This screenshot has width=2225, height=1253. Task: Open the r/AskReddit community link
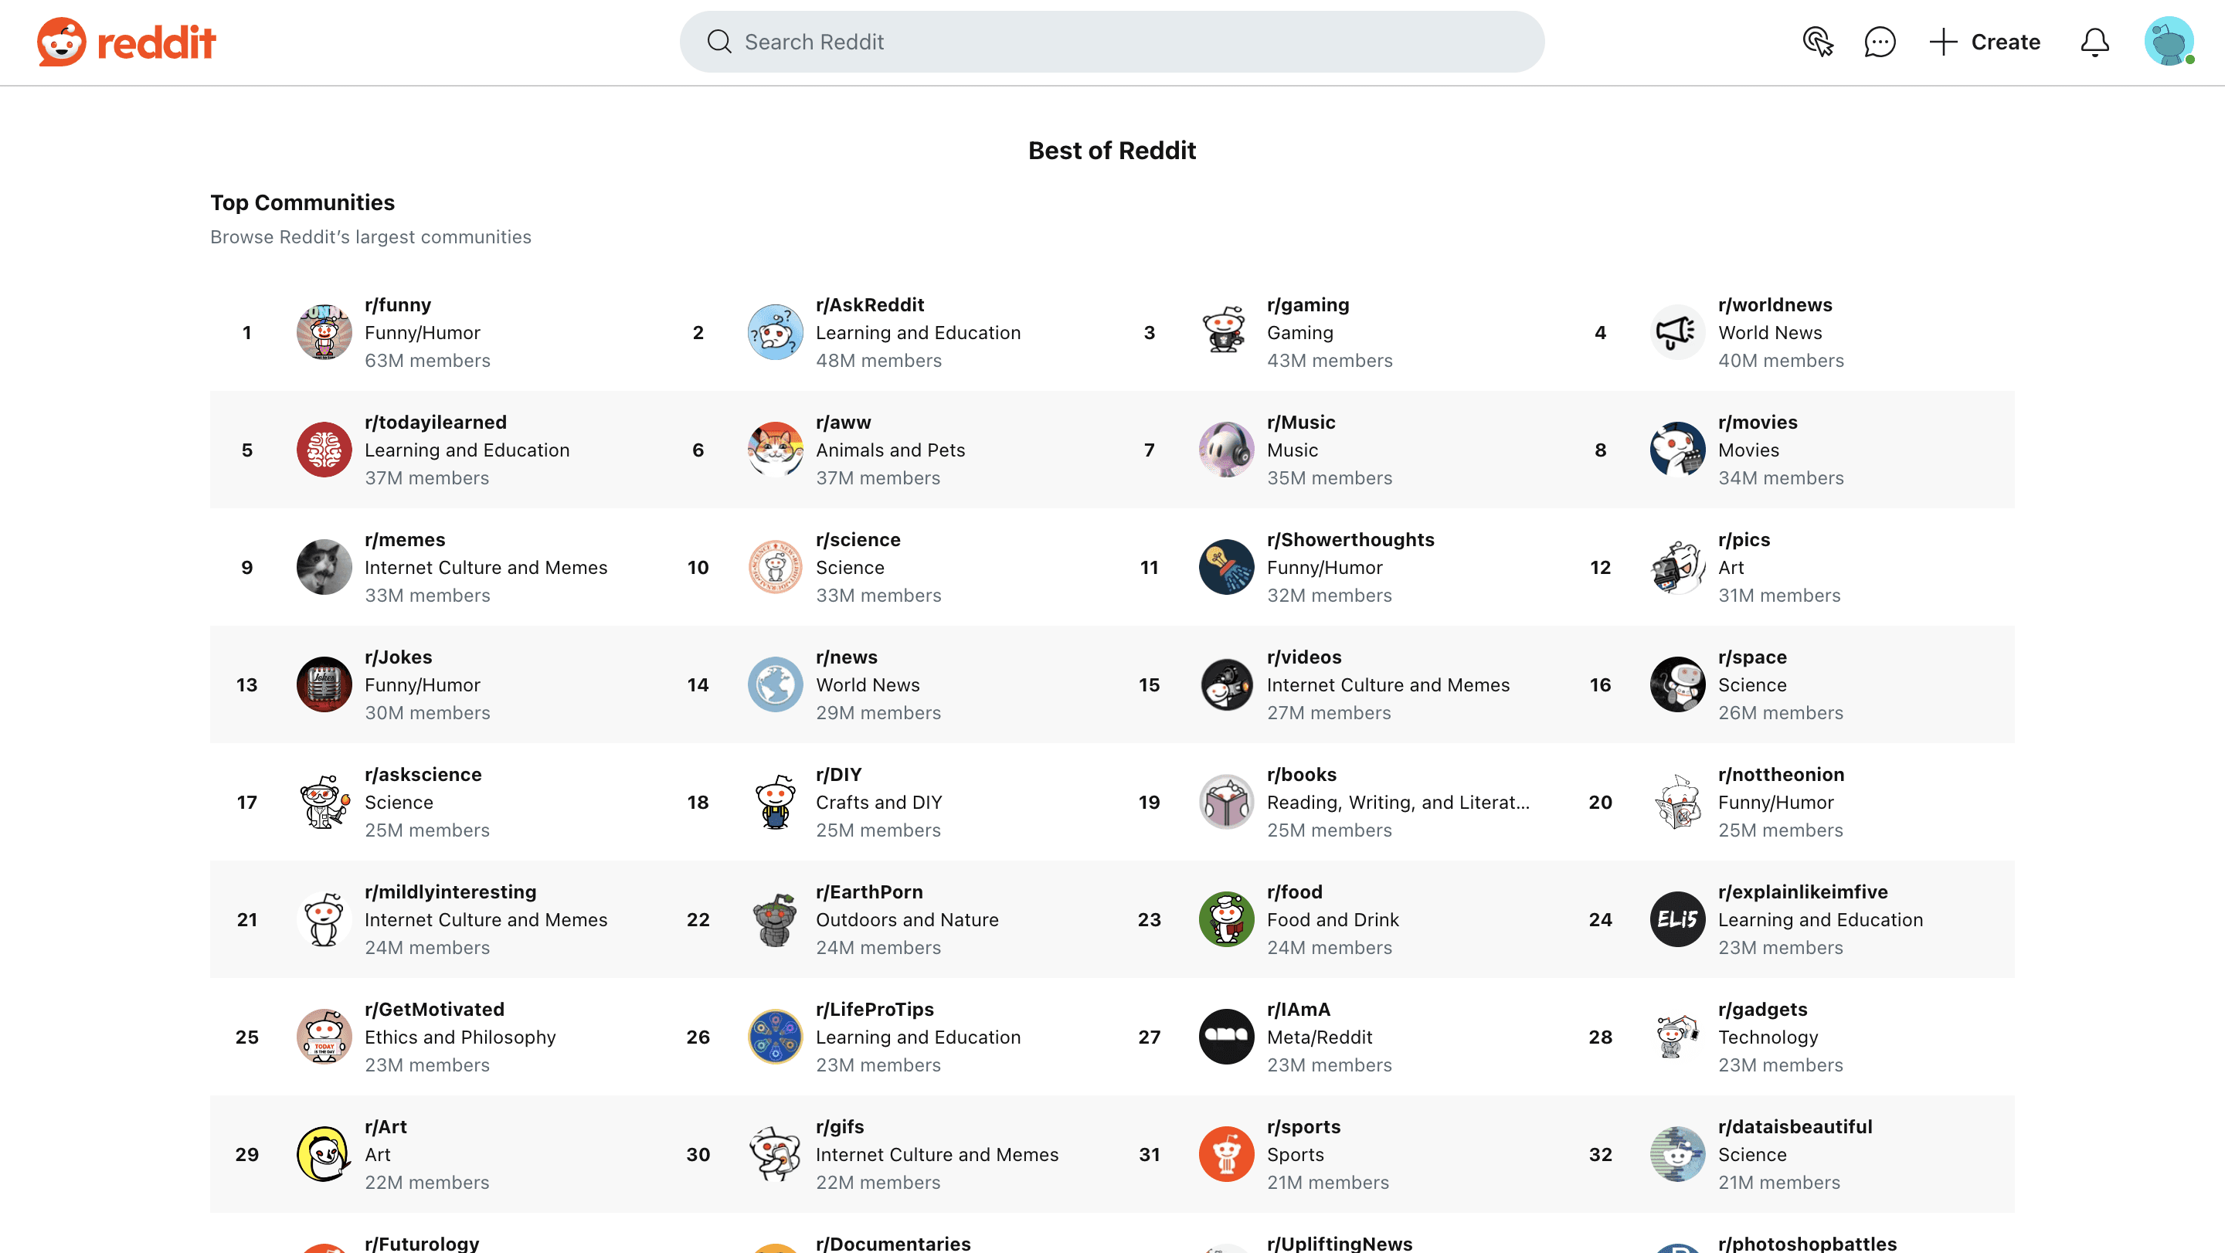[x=869, y=305]
